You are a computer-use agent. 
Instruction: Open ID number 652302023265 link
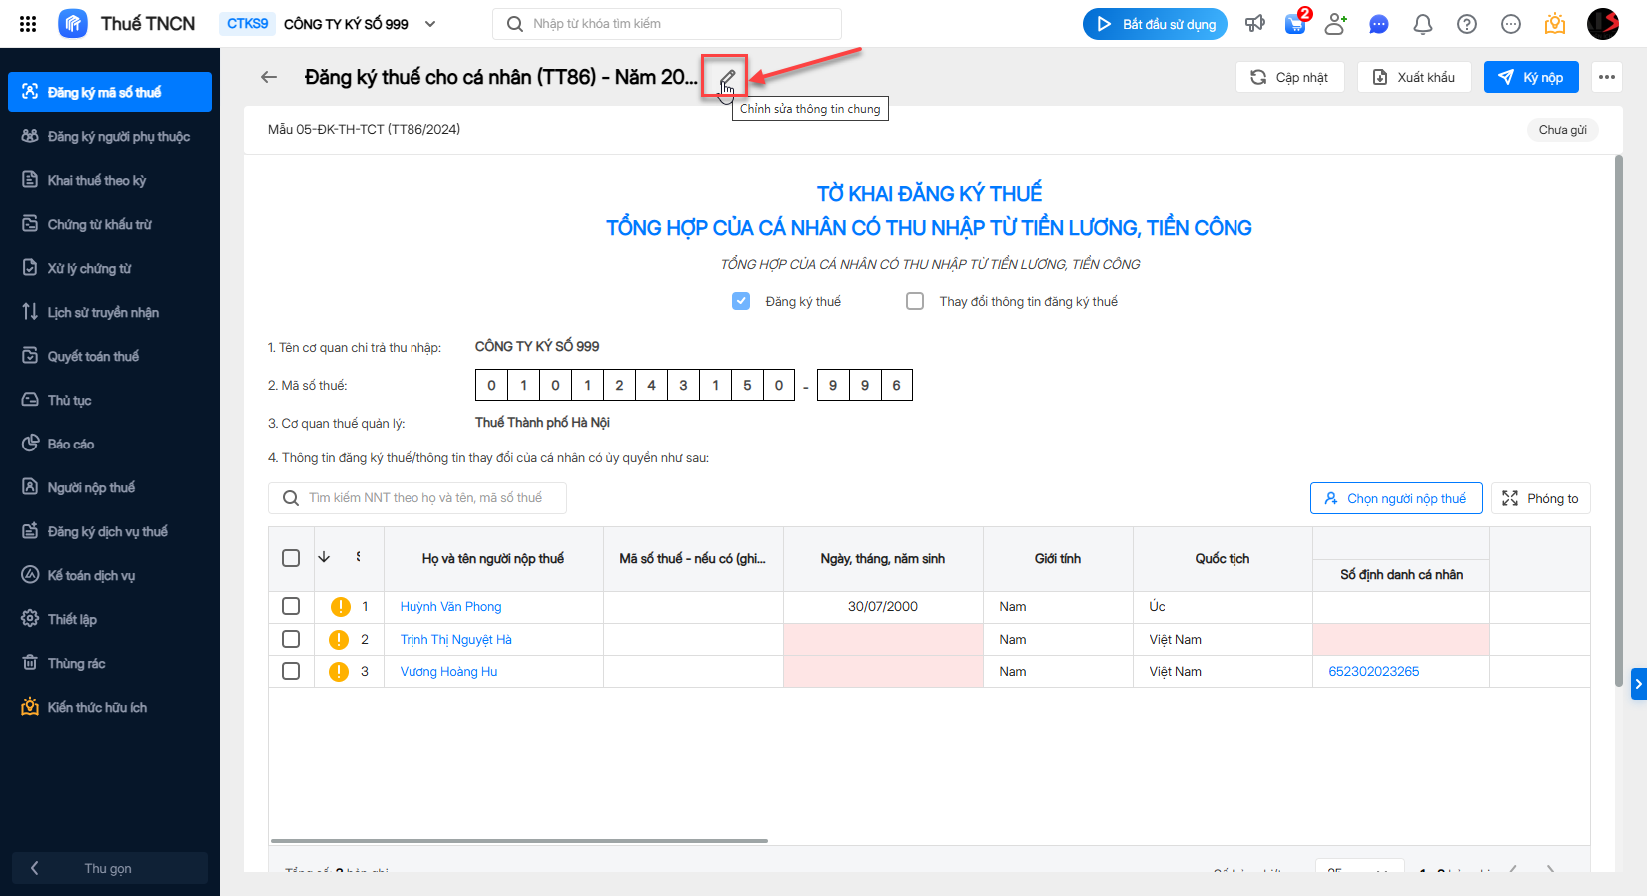[x=1374, y=672]
